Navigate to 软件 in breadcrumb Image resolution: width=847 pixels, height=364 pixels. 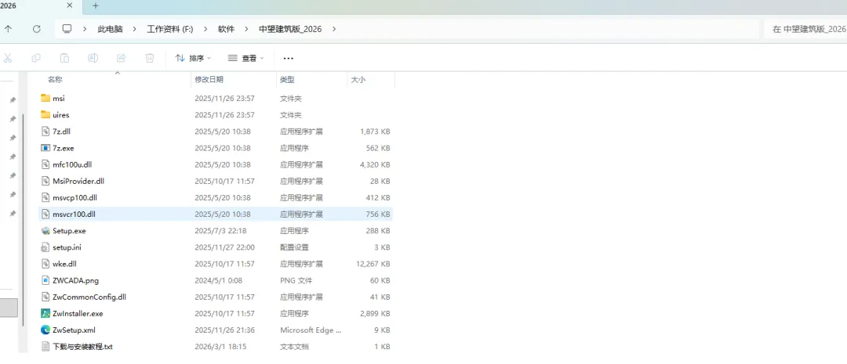point(227,29)
